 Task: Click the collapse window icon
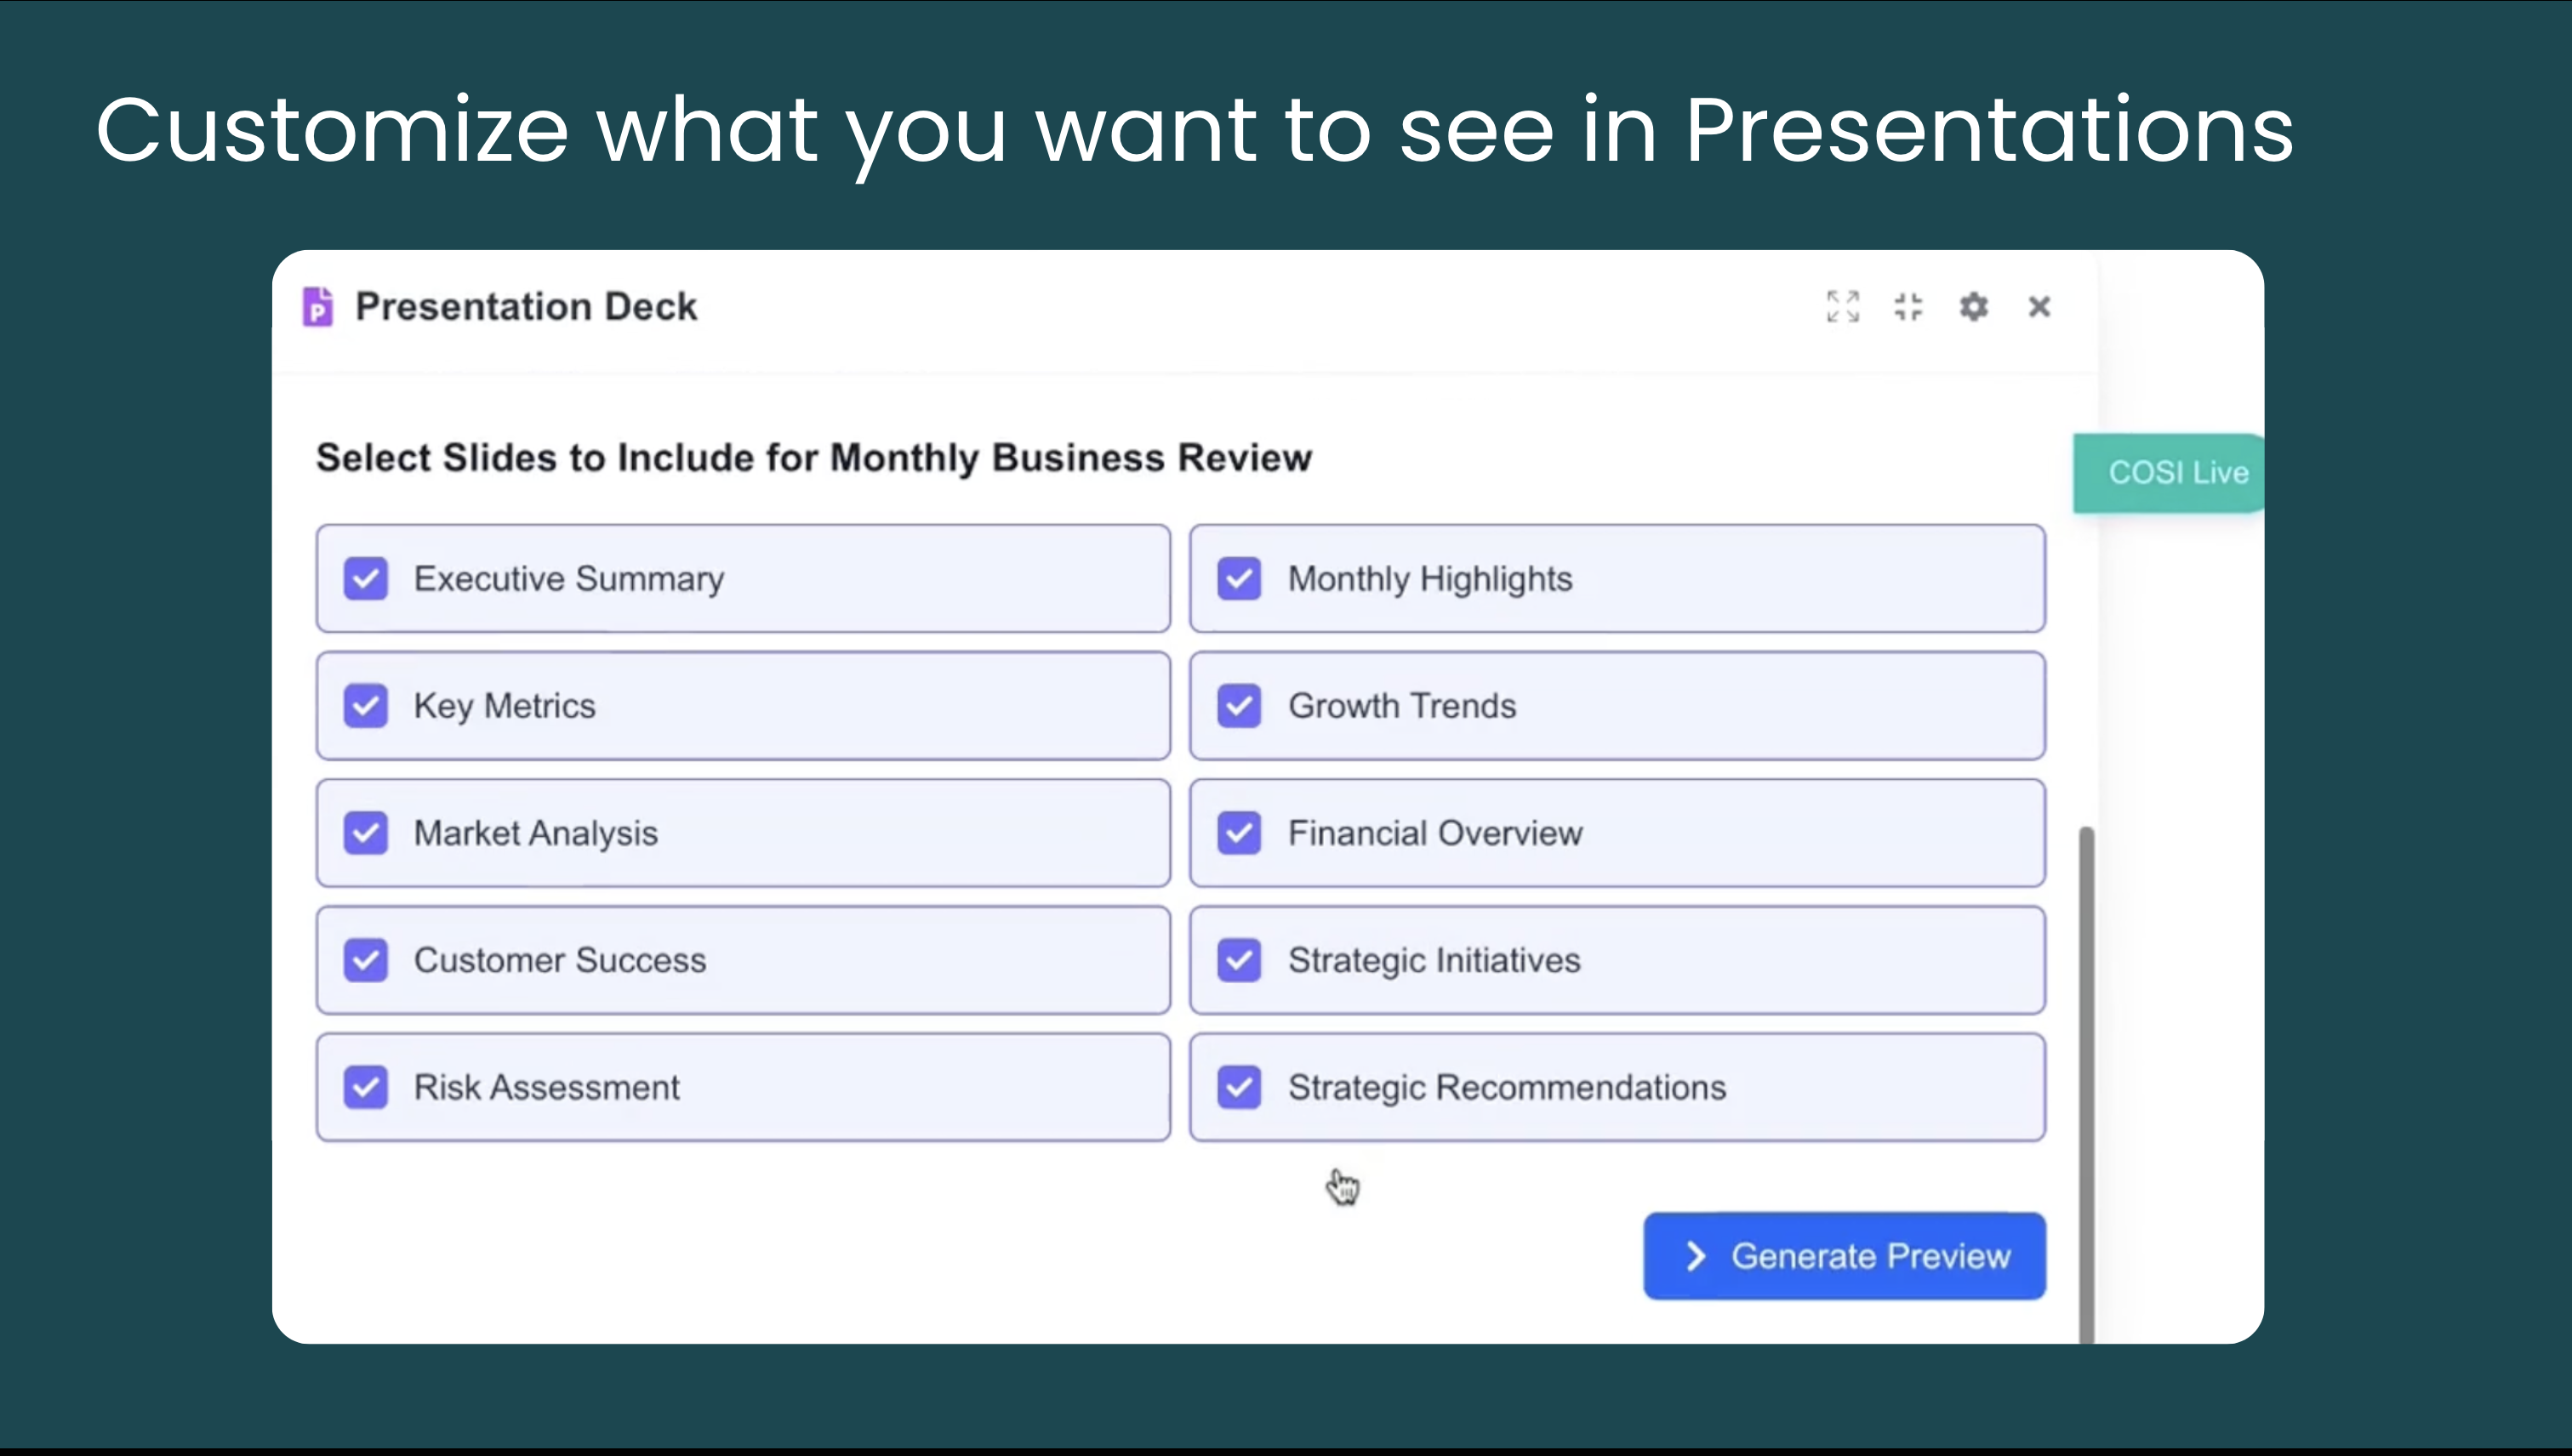(1908, 306)
